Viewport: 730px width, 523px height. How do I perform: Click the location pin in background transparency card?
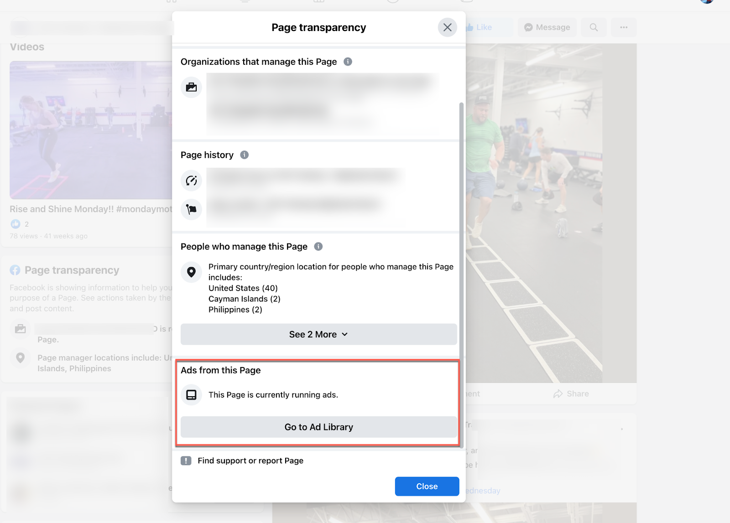click(x=21, y=358)
